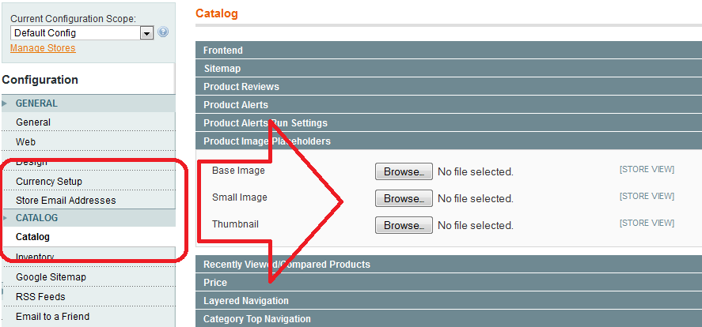Browse for a Thumbnail placeholder file
This screenshot has width=702, height=327.
(404, 225)
